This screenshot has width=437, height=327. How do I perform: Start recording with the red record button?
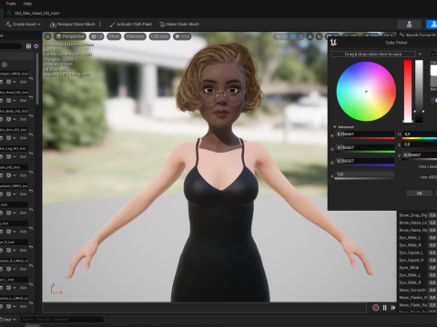click(376, 308)
